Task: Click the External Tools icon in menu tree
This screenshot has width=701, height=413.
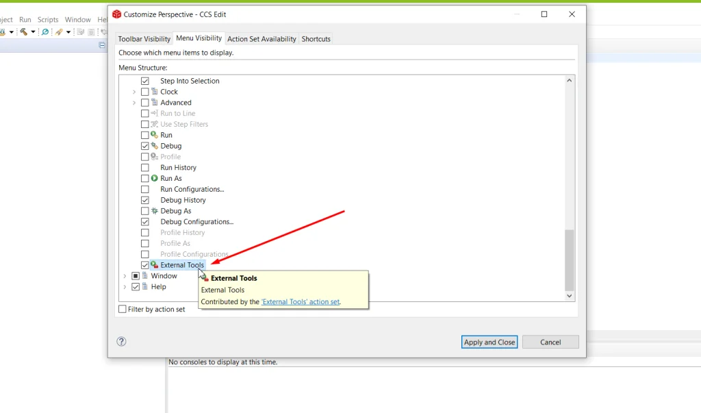Action: click(x=154, y=265)
